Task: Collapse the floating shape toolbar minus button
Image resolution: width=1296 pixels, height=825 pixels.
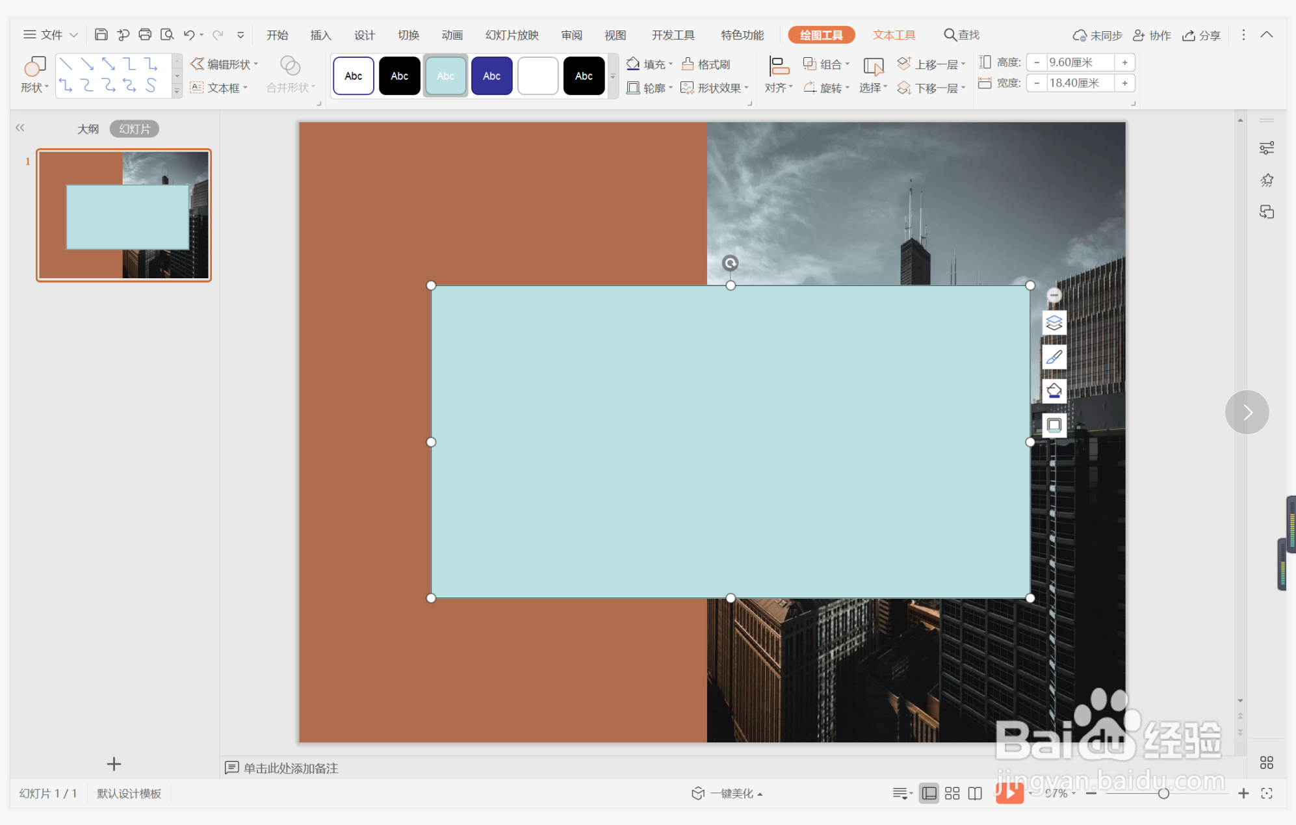Action: (x=1054, y=295)
